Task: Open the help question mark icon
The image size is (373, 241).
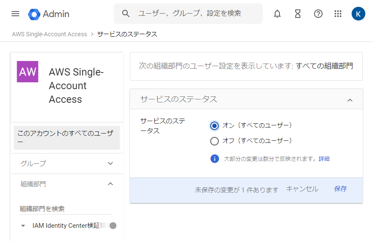Action: pos(318,14)
